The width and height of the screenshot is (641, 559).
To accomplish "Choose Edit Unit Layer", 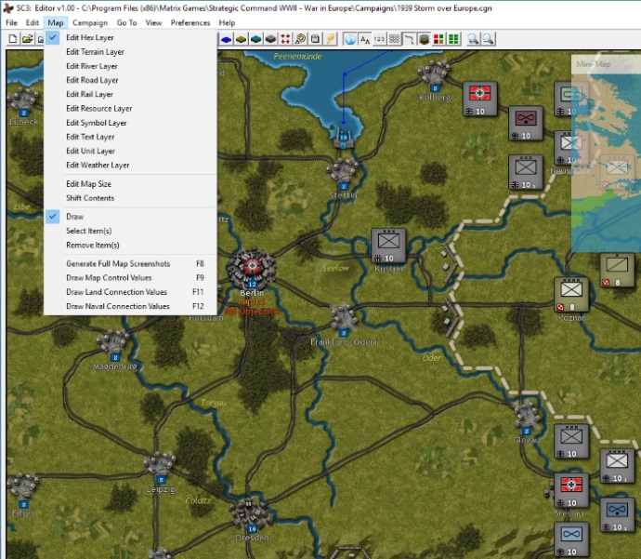I will click(130, 151).
